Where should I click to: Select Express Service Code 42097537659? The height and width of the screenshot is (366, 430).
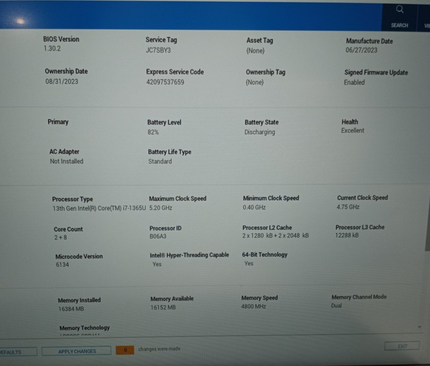click(165, 82)
